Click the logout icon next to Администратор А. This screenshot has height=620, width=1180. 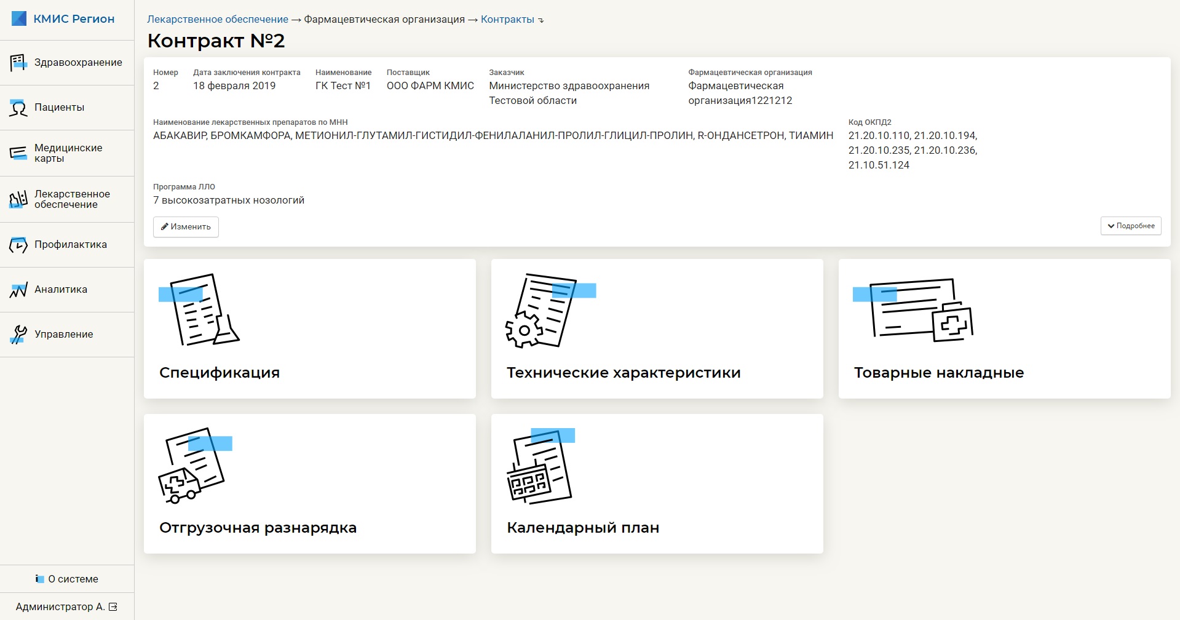[113, 607]
